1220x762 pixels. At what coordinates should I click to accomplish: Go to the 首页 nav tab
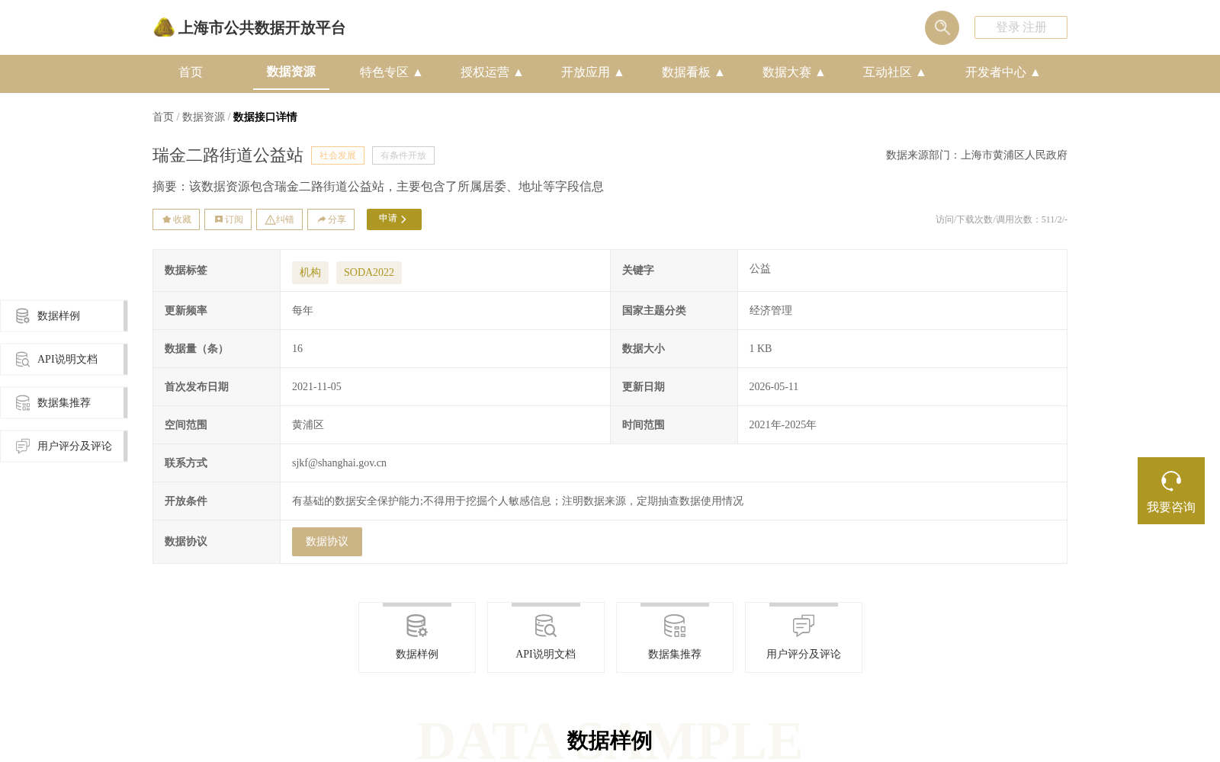tap(191, 72)
